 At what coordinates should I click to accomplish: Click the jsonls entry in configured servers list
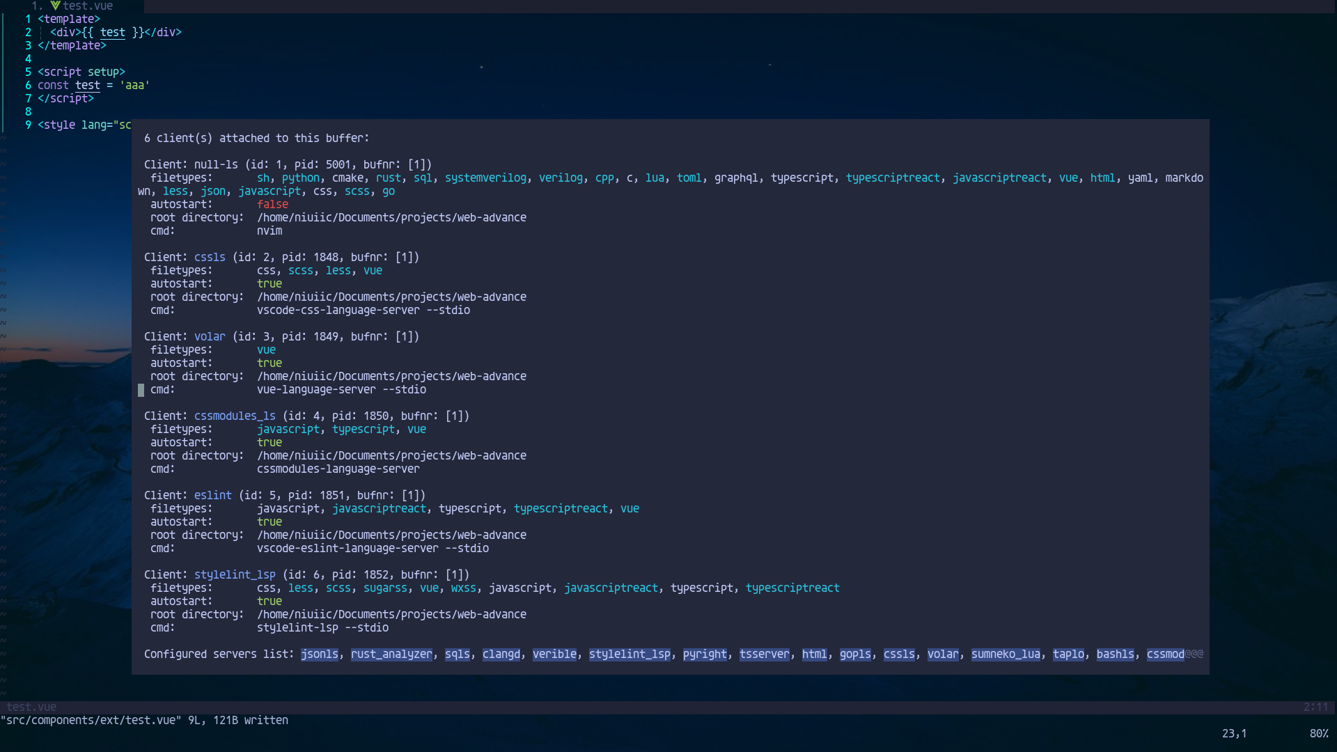[320, 655]
